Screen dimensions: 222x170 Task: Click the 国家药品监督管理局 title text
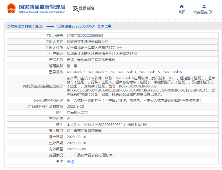click(x=42, y=7)
